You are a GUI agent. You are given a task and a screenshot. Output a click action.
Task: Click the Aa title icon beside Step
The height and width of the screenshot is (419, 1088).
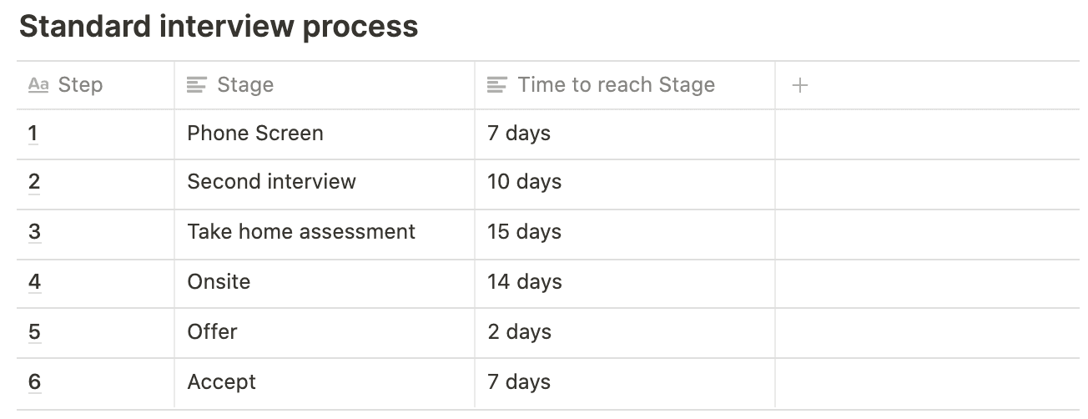(38, 85)
